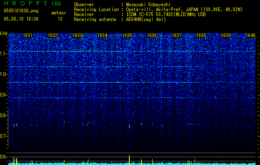
Task: Click the strong meteor echo at 1635
Action: click(x=129, y=127)
